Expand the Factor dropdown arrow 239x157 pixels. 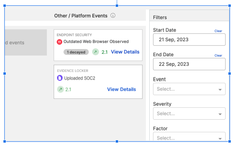coord(220,138)
